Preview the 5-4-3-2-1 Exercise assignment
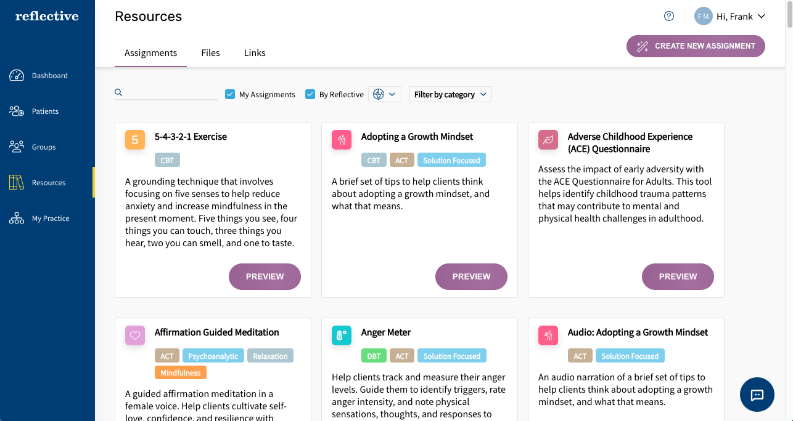The height and width of the screenshot is (421, 793). pyautogui.click(x=265, y=277)
